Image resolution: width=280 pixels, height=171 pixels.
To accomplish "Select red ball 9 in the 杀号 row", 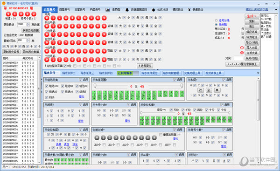I will tap(104, 18).
